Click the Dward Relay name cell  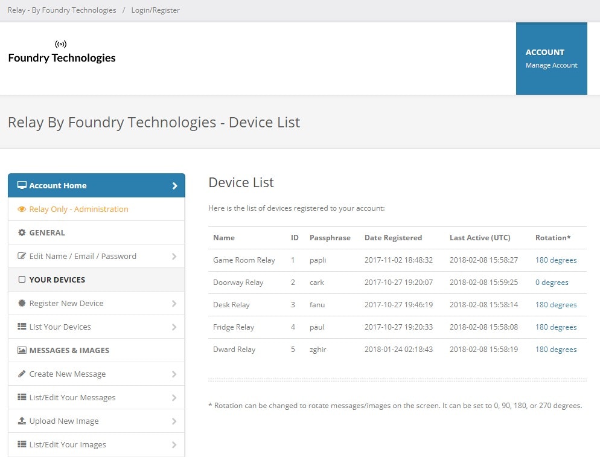(x=234, y=350)
